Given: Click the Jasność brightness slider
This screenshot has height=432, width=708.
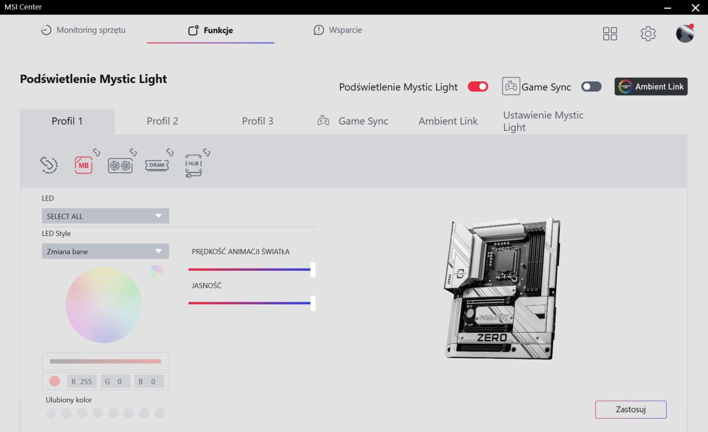Looking at the screenshot, I should coord(250,303).
